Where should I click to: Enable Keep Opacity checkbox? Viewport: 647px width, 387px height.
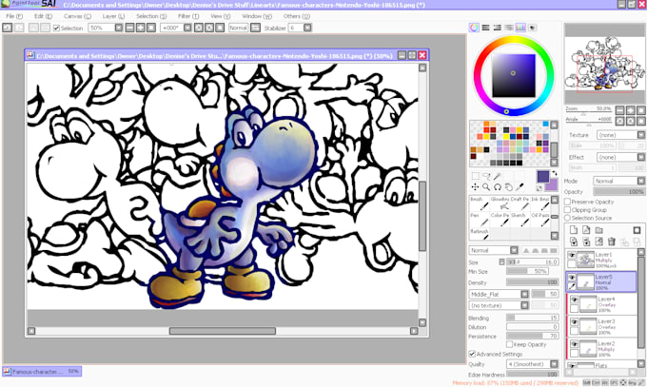pyautogui.click(x=510, y=344)
